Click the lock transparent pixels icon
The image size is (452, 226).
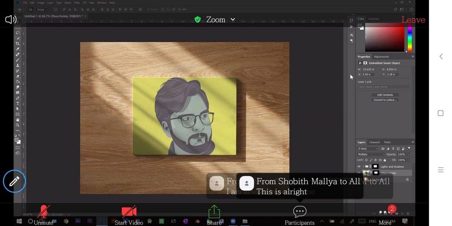point(366,160)
